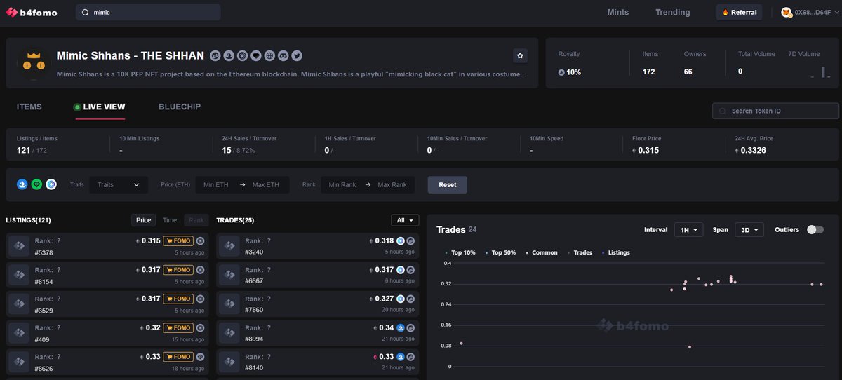
Task: Open the globe website icon beside collection title
Action: coord(269,55)
